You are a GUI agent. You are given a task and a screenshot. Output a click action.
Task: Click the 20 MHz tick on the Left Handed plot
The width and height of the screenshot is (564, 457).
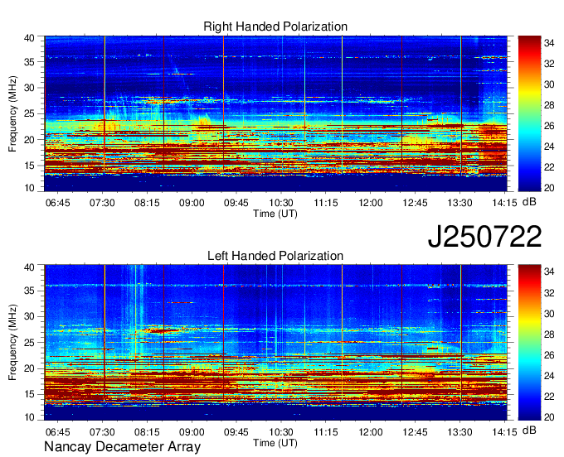point(29,368)
